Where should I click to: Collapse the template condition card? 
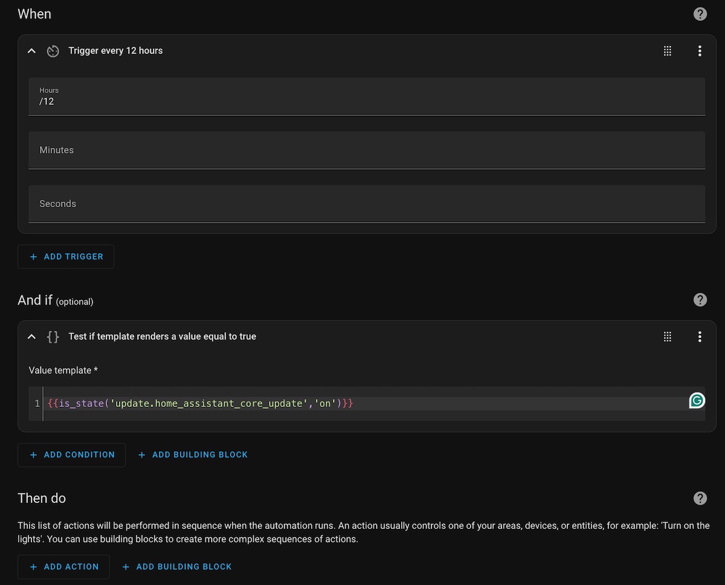click(32, 336)
